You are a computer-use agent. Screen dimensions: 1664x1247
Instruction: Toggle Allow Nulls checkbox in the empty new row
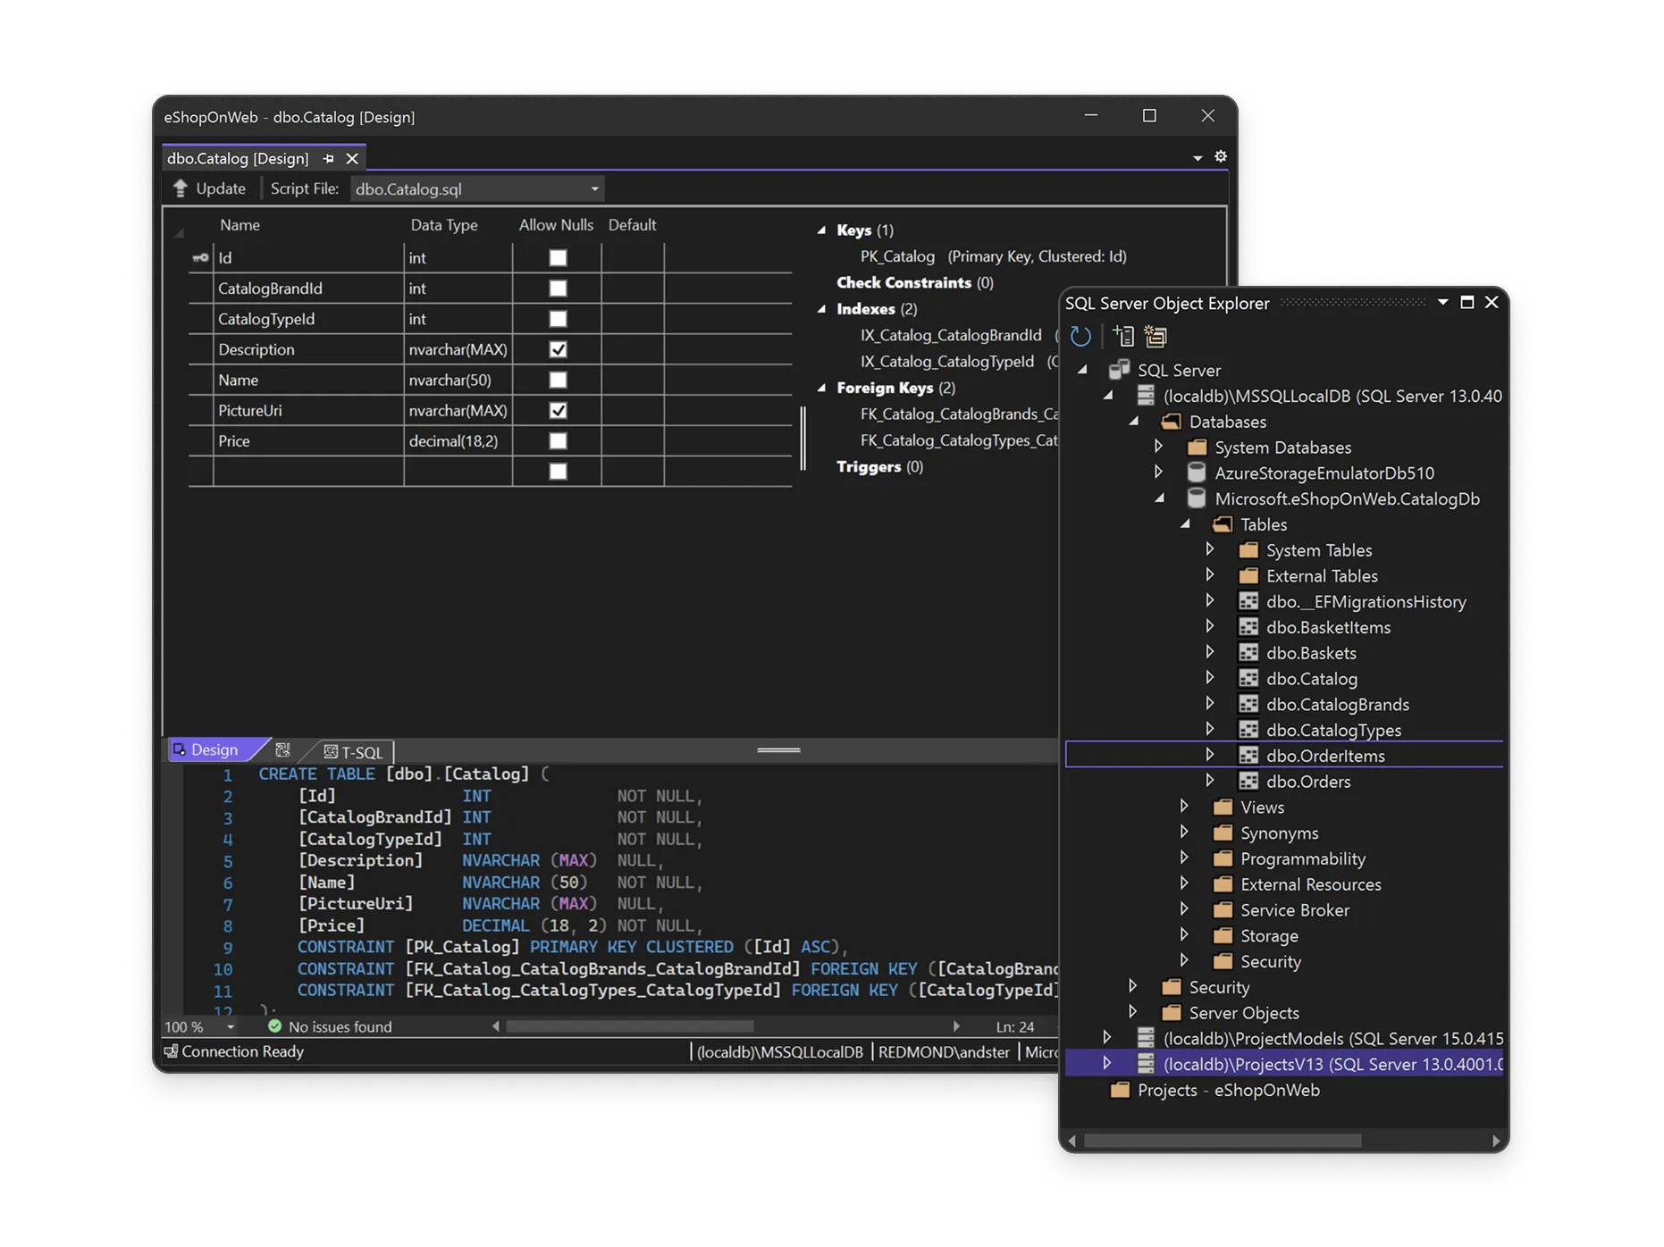click(558, 472)
